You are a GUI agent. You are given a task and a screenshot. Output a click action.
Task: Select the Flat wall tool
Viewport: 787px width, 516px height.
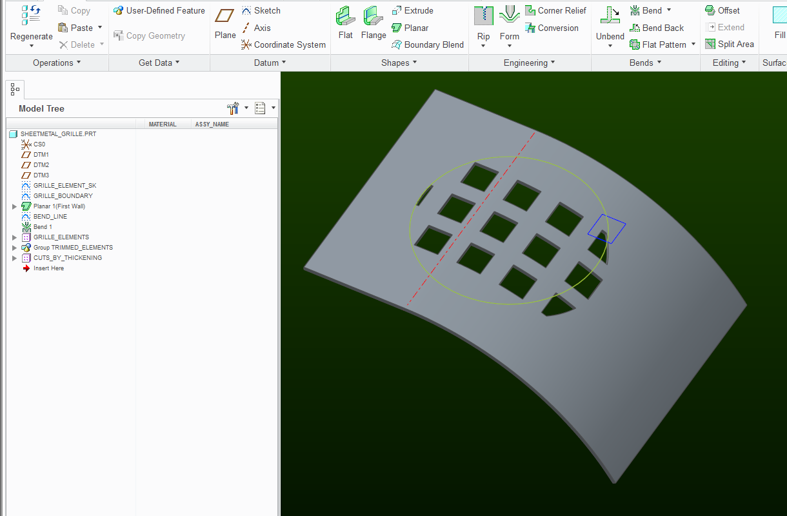coord(346,24)
